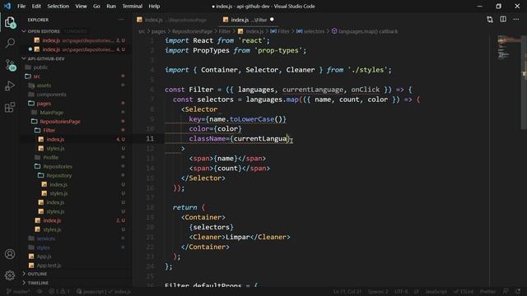Open the View menu

pos(81,6)
